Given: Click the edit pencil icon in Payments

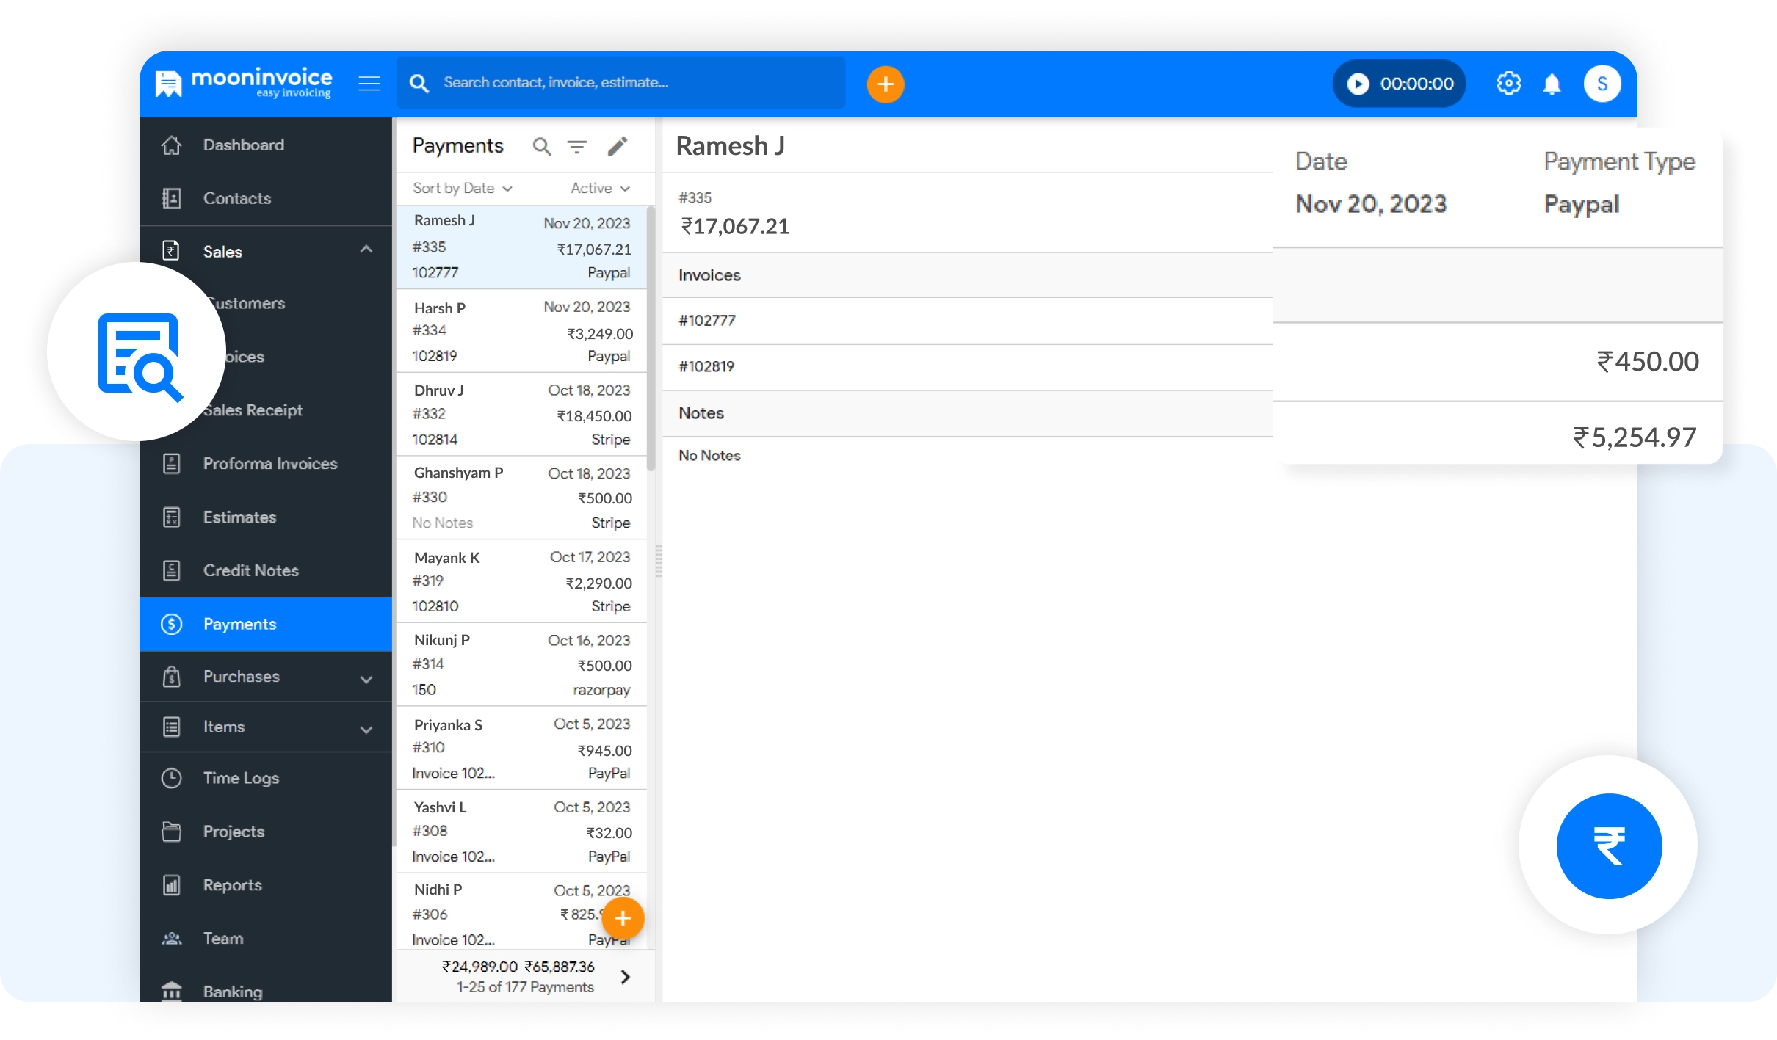Looking at the screenshot, I should (x=618, y=146).
